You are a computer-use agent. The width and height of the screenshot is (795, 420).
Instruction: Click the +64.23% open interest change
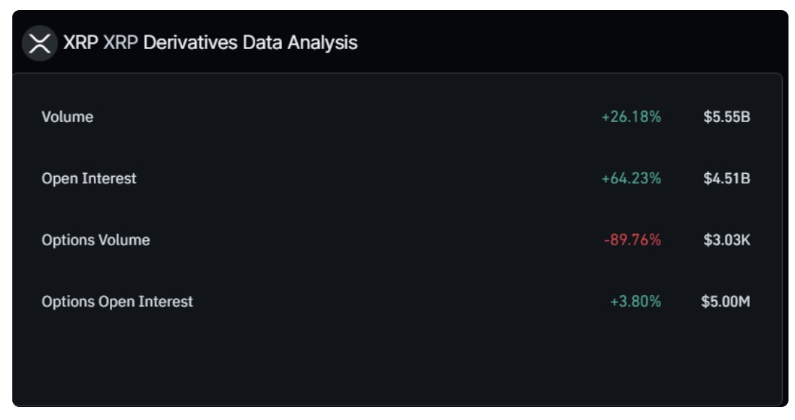[631, 179]
